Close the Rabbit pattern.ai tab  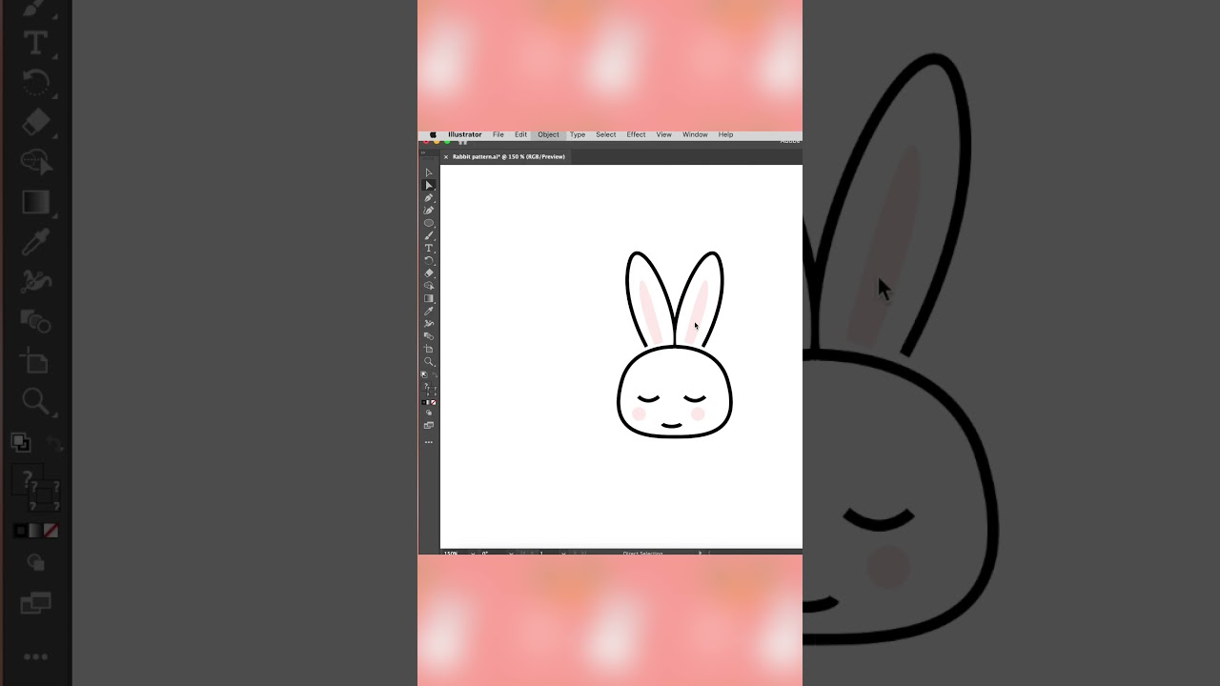(446, 157)
